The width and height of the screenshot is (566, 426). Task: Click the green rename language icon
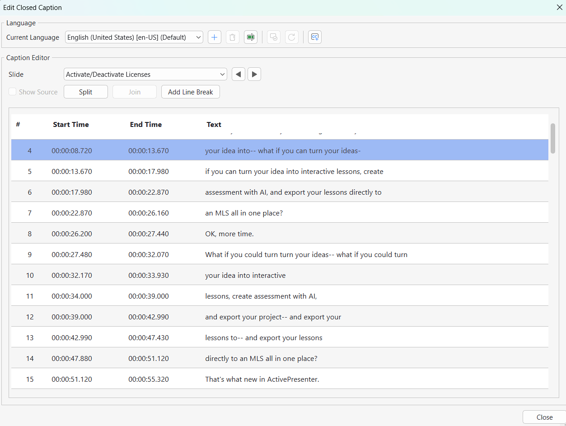(251, 37)
